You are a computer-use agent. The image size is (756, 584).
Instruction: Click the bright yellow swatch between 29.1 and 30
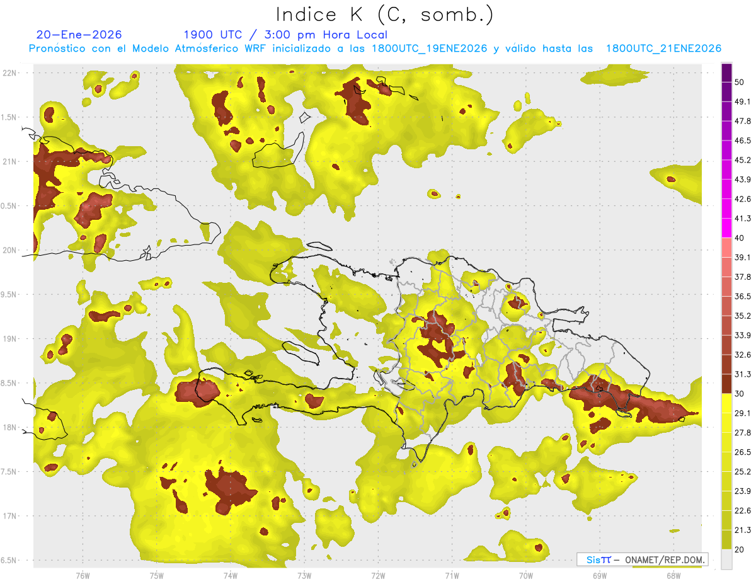click(726, 403)
